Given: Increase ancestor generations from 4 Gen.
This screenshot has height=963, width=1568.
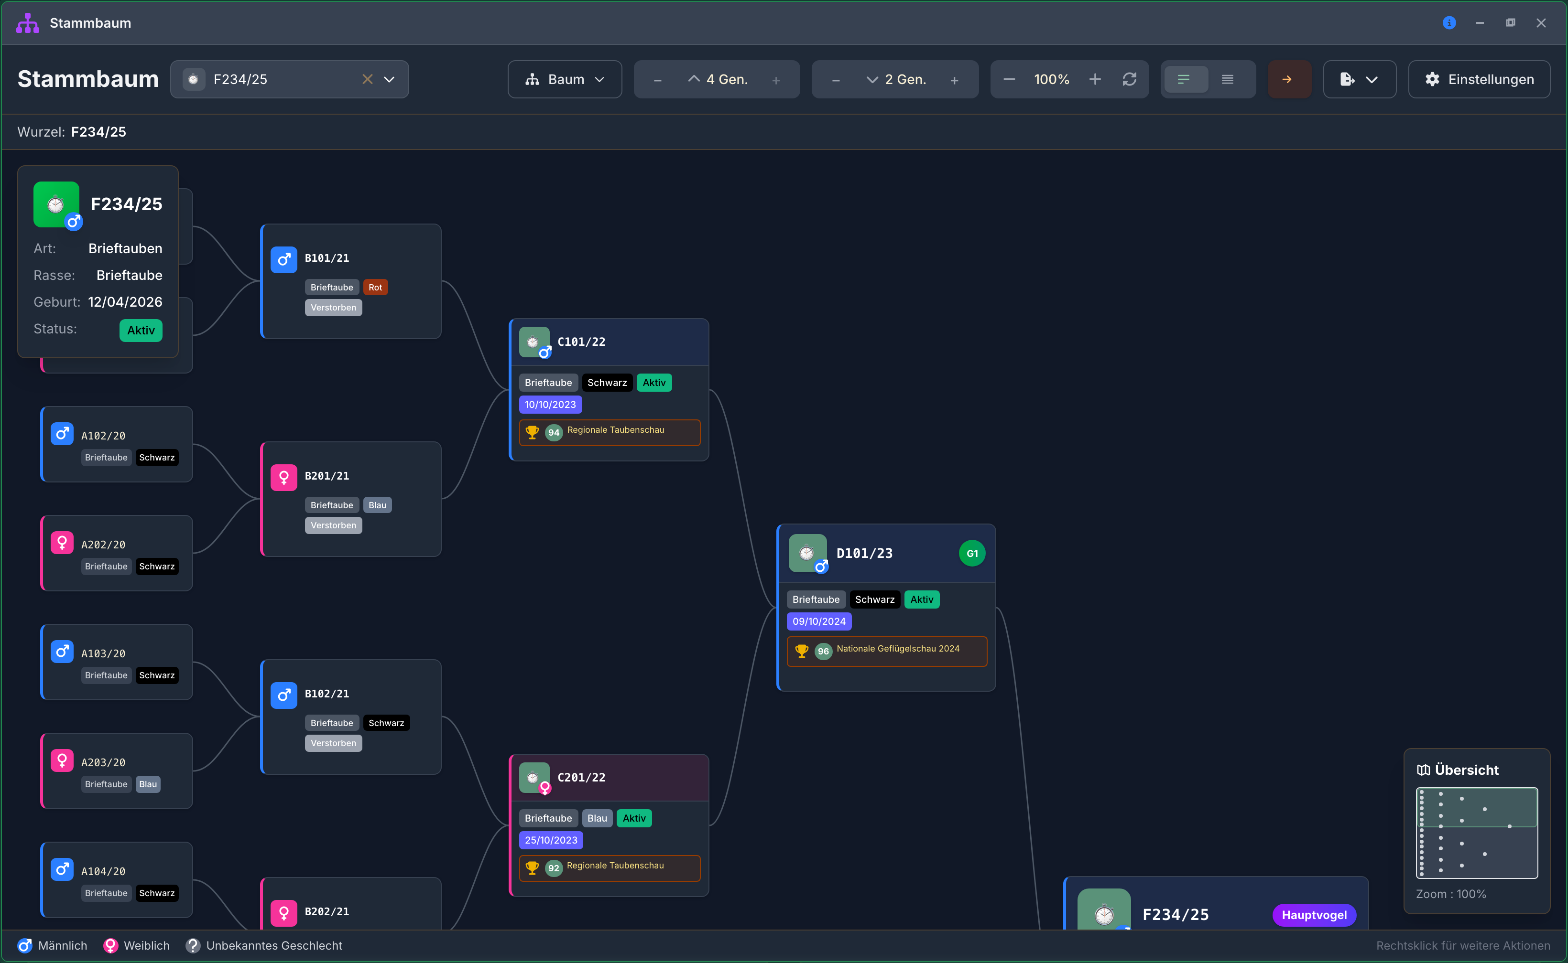Looking at the screenshot, I should [776, 80].
